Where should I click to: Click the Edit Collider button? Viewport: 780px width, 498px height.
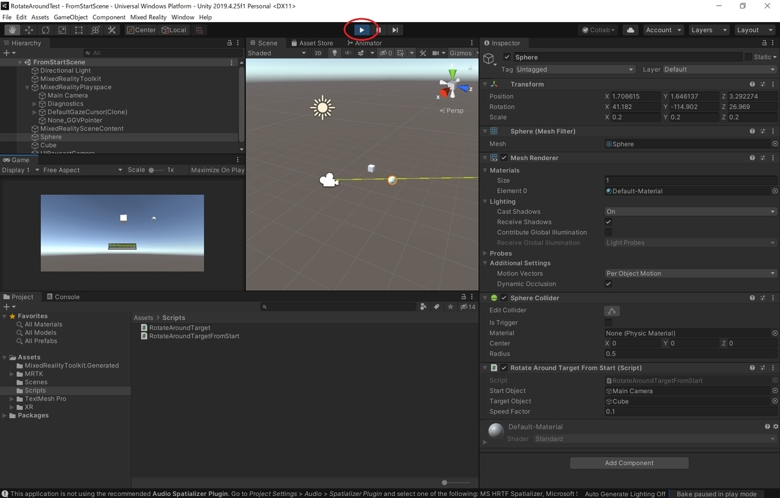[612, 310]
